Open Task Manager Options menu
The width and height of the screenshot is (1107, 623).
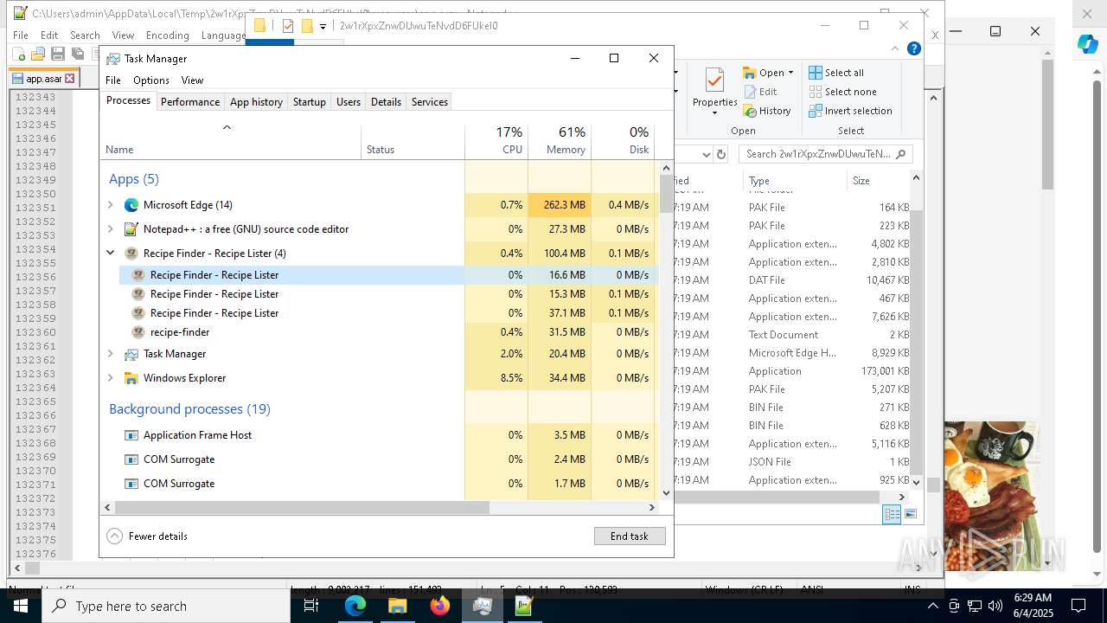151,80
